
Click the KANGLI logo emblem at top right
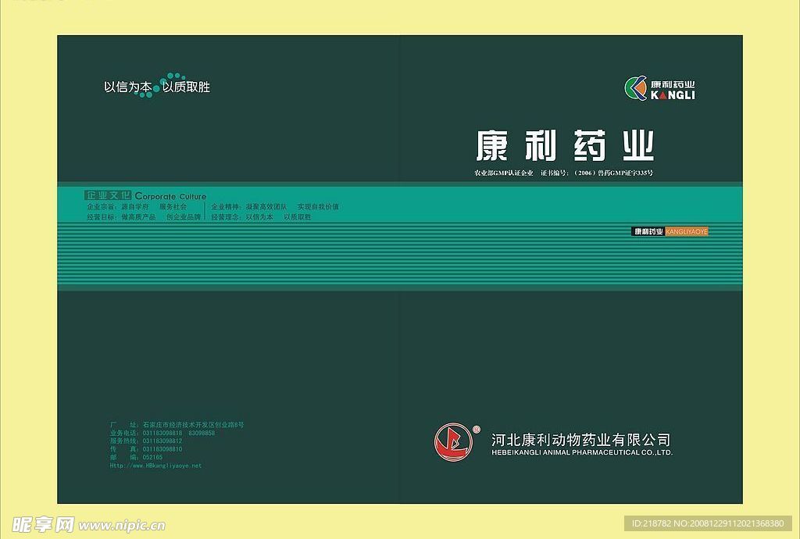click(x=636, y=88)
